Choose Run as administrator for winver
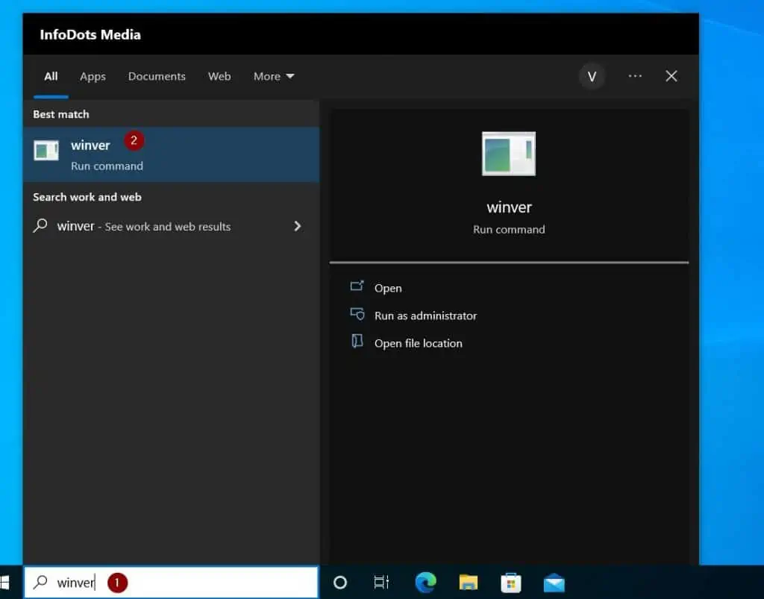764x599 pixels. pos(425,316)
